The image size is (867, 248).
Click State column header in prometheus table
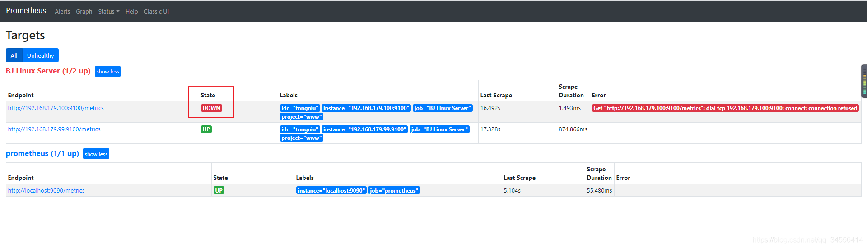tap(220, 178)
